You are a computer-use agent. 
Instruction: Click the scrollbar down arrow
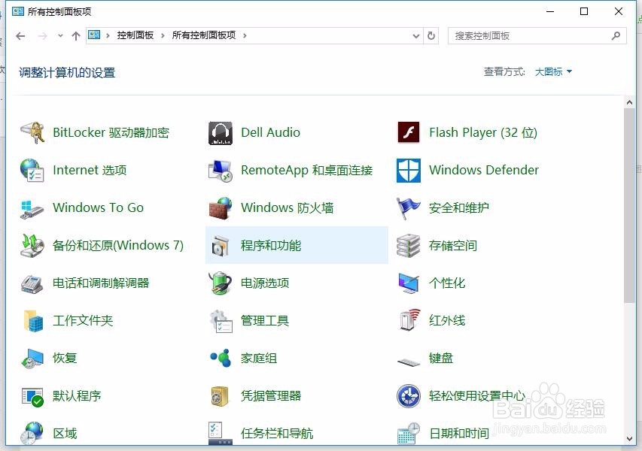[x=629, y=439]
